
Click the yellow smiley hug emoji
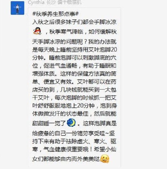pos(105,159)
